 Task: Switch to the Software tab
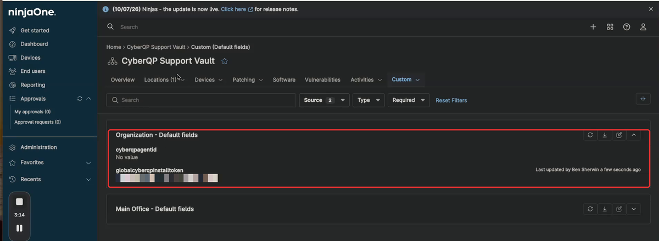[284, 80]
